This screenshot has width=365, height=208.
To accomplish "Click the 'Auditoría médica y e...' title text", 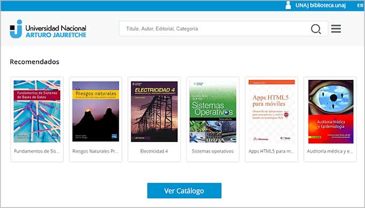I will coord(330,151).
